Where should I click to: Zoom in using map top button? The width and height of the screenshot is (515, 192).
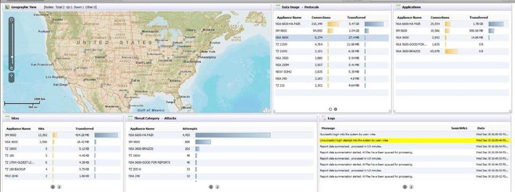coord(12,20)
